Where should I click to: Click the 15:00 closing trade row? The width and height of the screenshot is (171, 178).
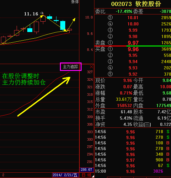point(133,171)
